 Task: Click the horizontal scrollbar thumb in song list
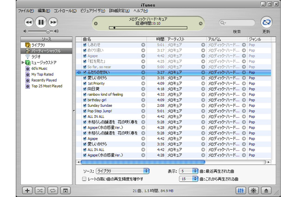coord(143,162)
